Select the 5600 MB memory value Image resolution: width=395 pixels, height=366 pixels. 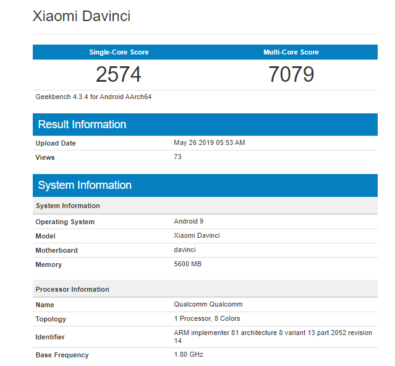tap(188, 264)
